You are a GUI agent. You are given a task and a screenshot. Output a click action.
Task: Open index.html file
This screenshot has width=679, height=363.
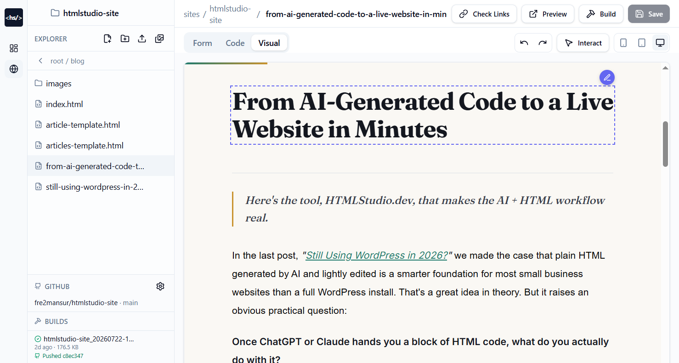[101, 104]
